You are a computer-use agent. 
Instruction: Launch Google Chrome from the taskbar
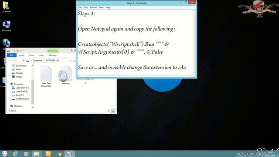[59, 154]
